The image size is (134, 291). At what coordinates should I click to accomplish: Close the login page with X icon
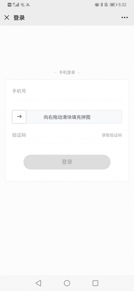[7, 17]
